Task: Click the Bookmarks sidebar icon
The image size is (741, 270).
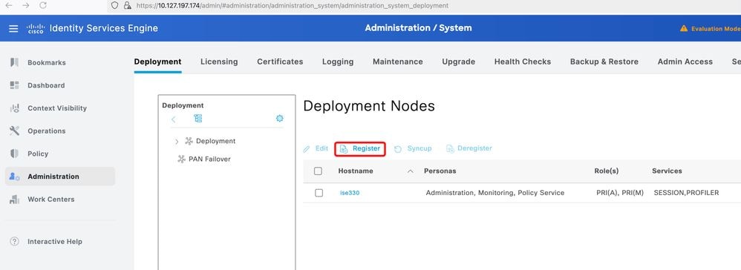Action: (x=15, y=62)
